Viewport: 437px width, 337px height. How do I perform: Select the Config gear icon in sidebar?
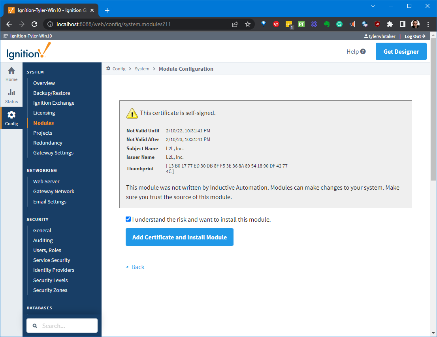pyautogui.click(x=11, y=115)
